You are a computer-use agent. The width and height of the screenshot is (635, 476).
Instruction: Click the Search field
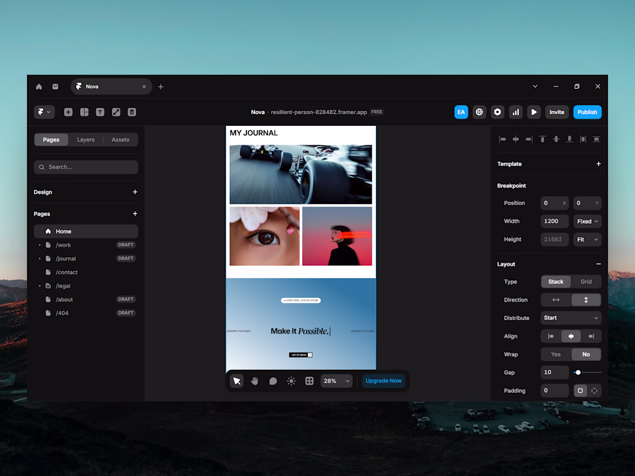coord(86,167)
